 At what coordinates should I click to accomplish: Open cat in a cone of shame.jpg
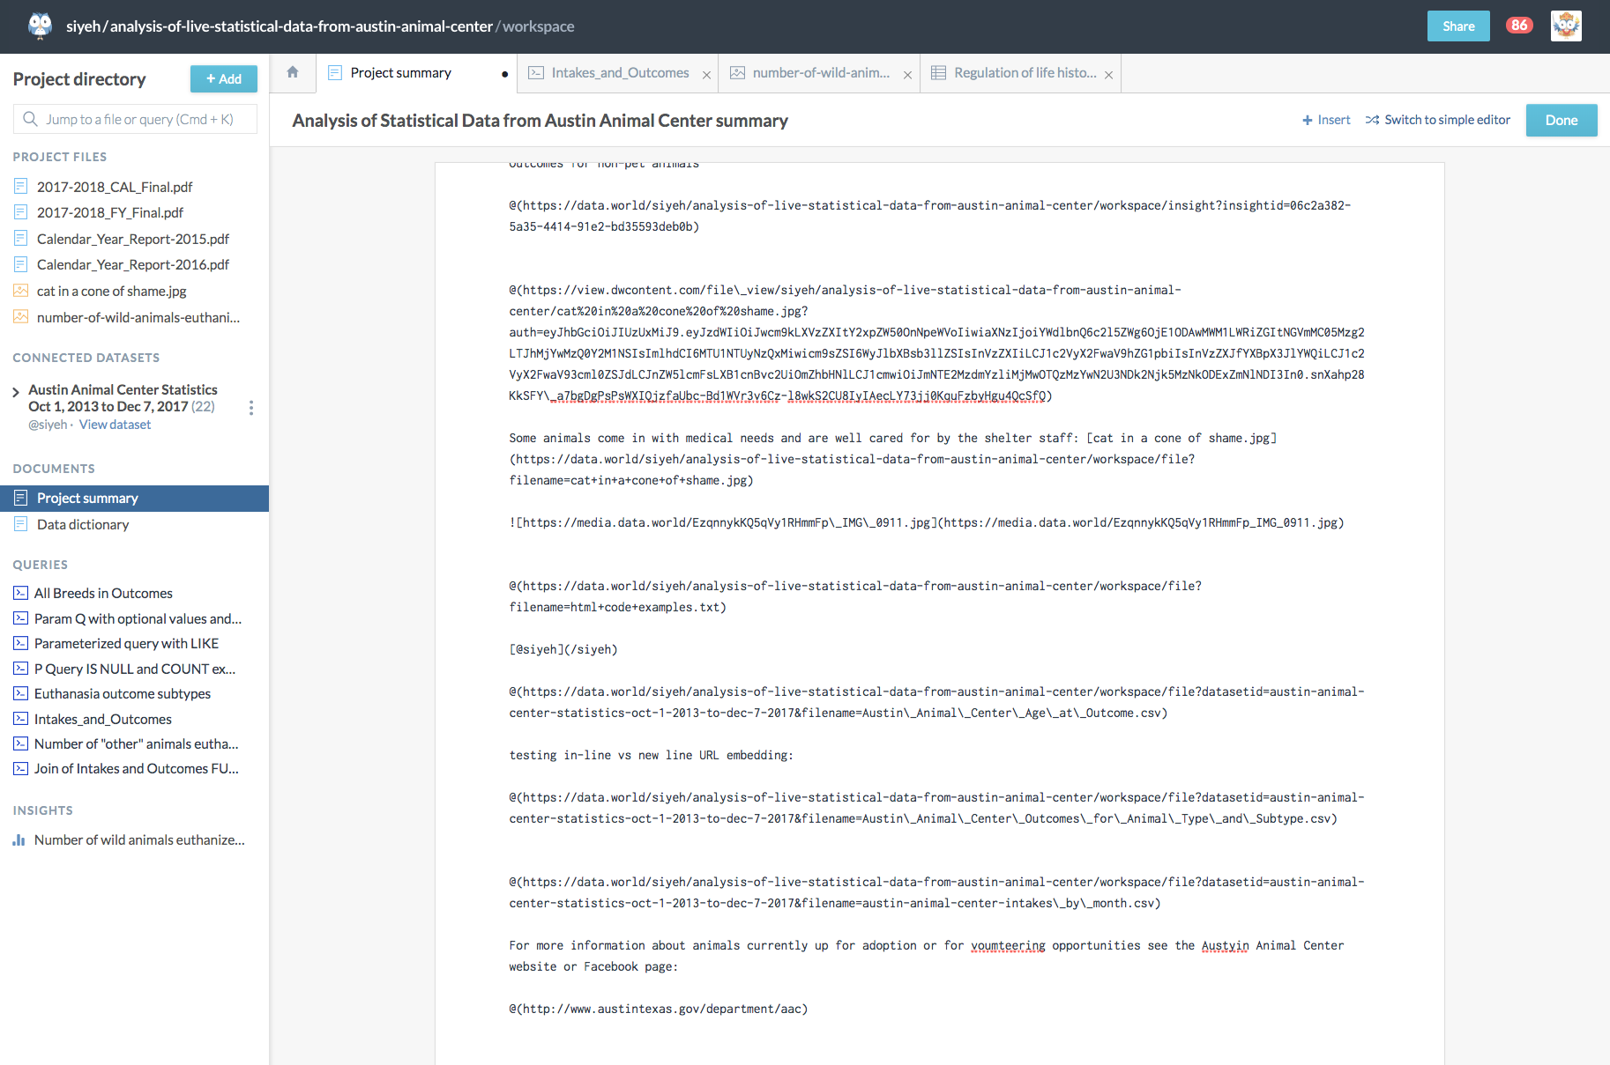112,291
